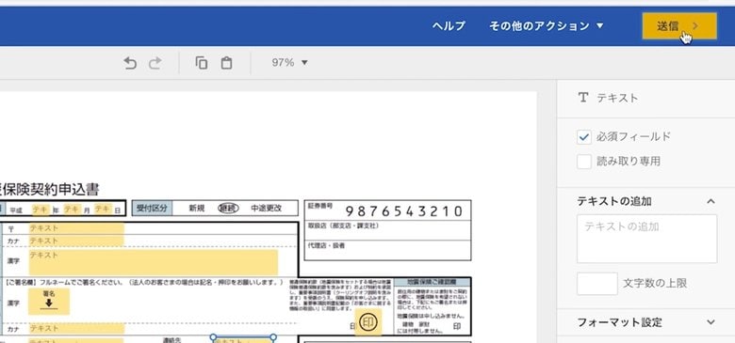
Task: Click the 代理店・扱者 label
Action: (326, 245)
